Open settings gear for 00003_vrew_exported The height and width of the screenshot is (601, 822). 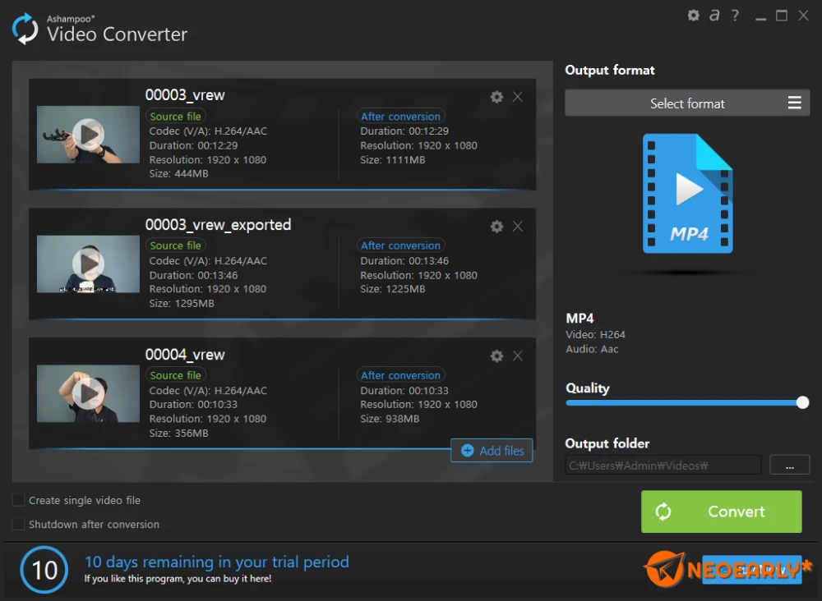(496, 226)
